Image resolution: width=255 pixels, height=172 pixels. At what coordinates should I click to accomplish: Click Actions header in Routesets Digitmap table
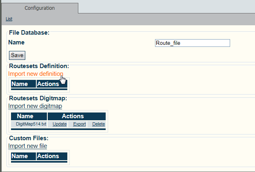click(73, 116)
